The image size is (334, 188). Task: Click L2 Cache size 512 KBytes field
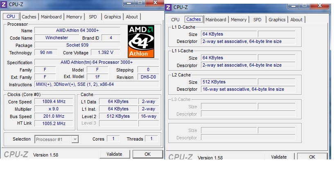tap(229, 82)
